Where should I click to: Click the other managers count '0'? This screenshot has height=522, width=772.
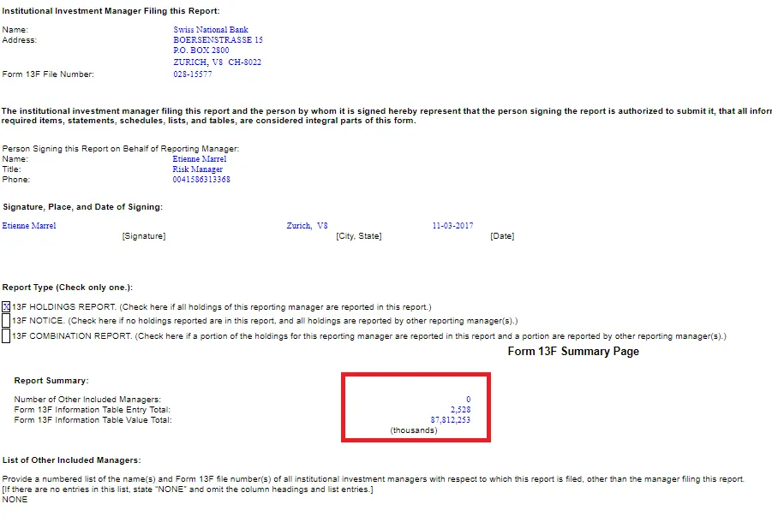point(469,400)
